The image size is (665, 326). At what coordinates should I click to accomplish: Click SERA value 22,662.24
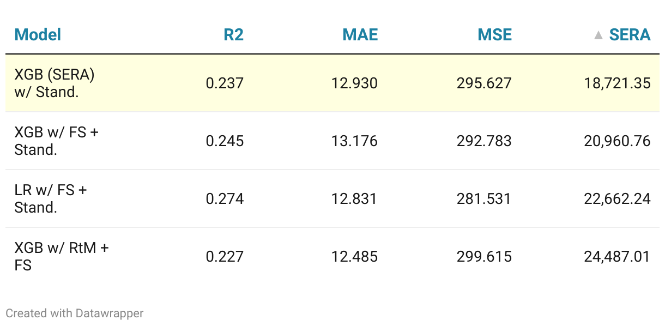(617, 199)
